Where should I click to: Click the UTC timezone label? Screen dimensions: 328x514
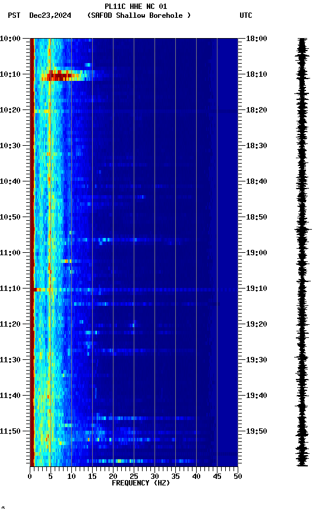pyautogui.click(x=246, y=15)
